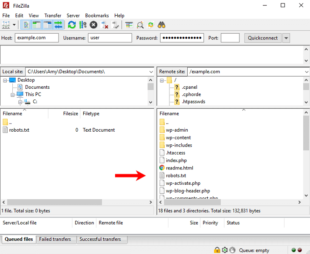Select the wp-blog-header.php file
The width and height of the screenshot is (310, 254).
(188, 191)
